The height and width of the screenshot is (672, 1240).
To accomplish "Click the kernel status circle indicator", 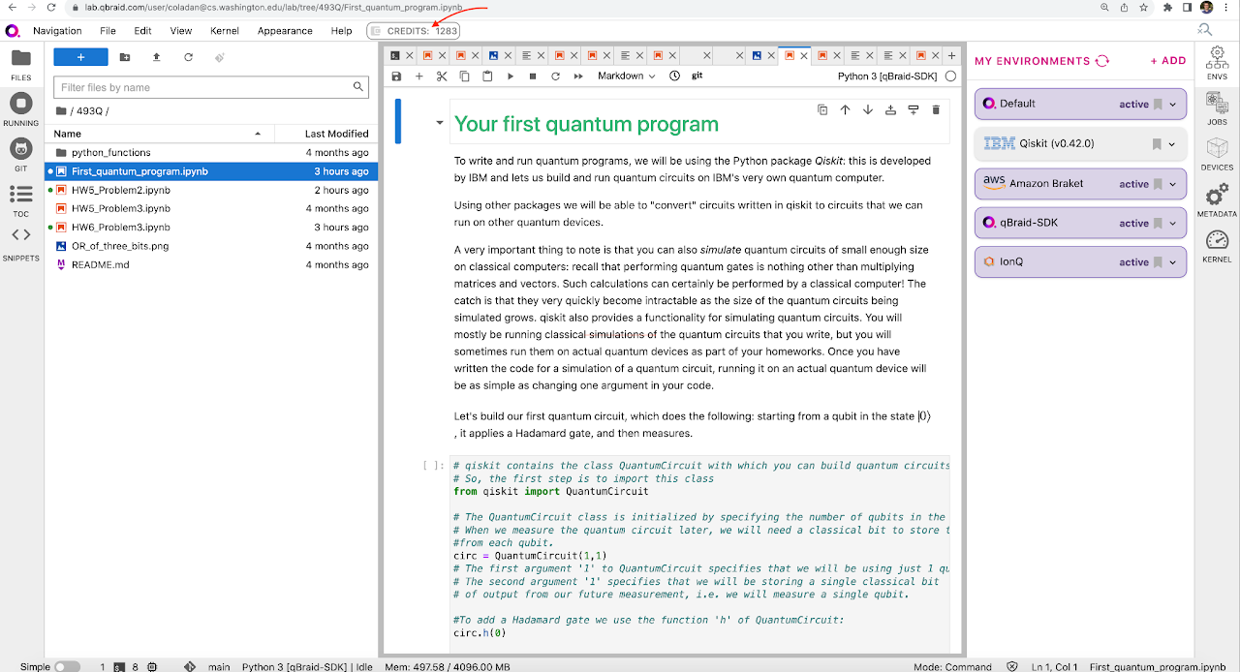I will (x=950, y=76).
